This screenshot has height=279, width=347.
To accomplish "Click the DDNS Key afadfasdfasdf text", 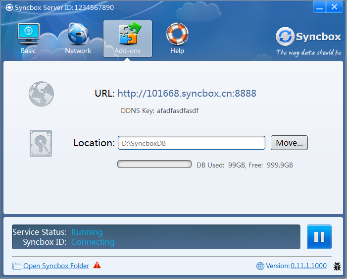I will [159, 111].
